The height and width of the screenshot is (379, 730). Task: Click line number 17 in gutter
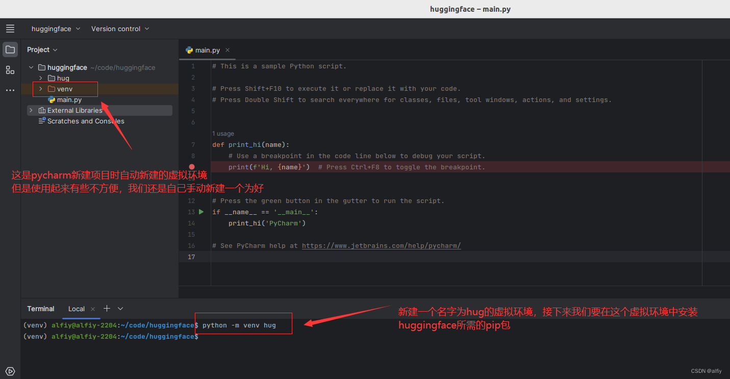192,257
